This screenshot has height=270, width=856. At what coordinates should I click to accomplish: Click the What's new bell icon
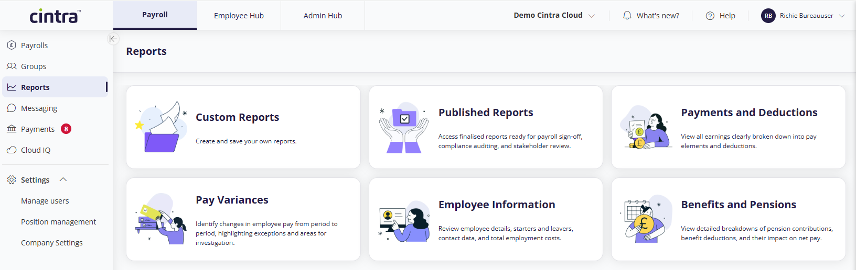point(627,15)
